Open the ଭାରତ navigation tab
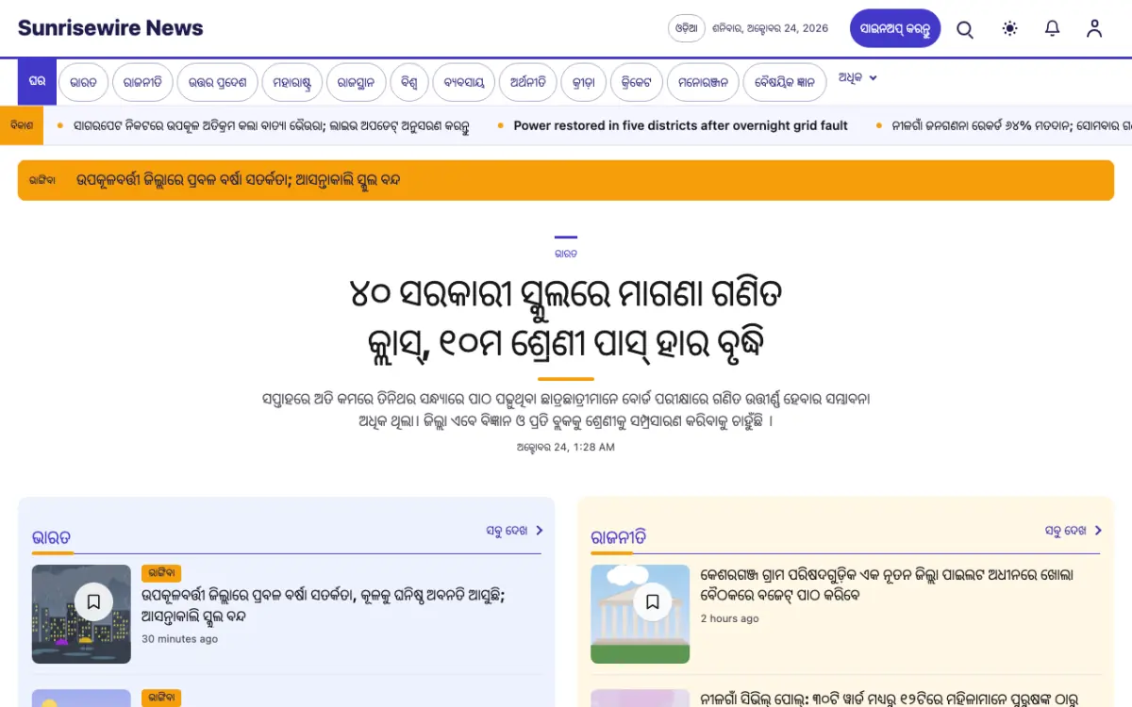The image size is (1132, 707). click(83, 82)
